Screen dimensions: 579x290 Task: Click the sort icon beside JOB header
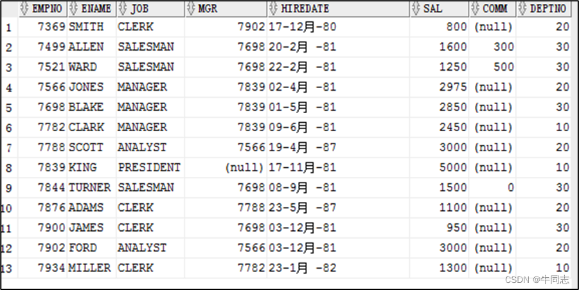(x=123, y=9)
